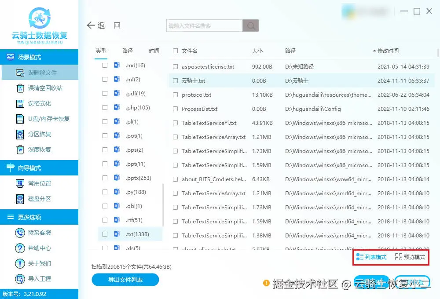Click the .pdf(19) file type icon
The width and height of the screenshot is (440, 299).
click(x=117, y=93)
